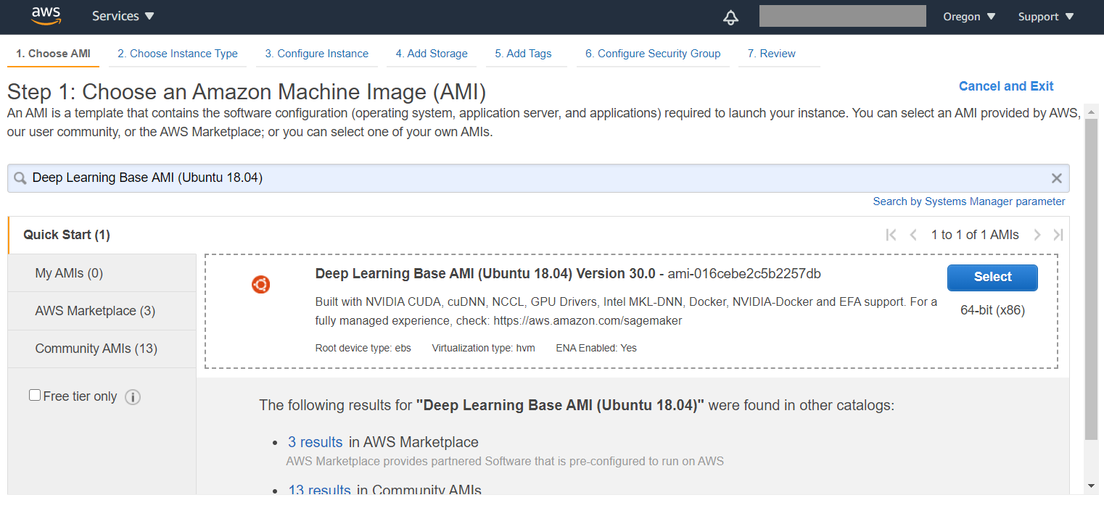Click Cancel and Exit link
1104x508 pixels.
coord(1006,86)
